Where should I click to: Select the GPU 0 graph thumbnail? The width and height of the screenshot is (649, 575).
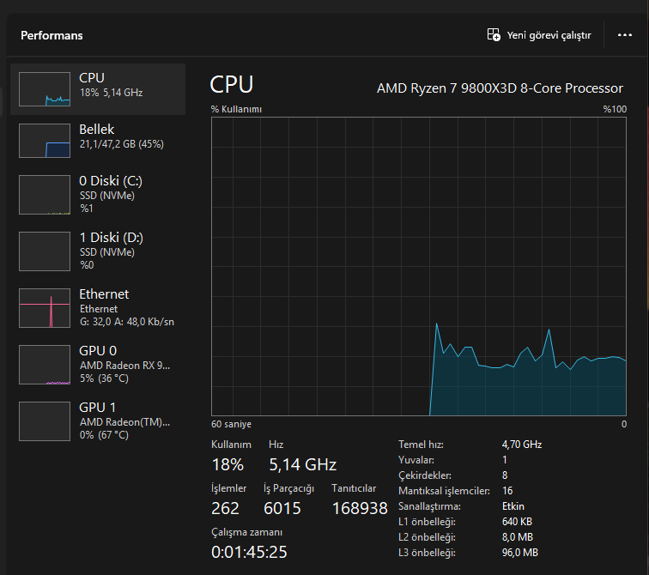[x=45, y=365]
